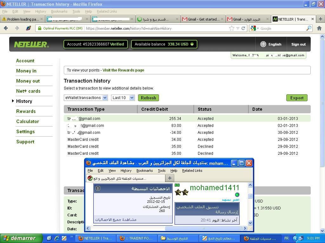Click the bookmark star in URL bar
Viewport: 325px width, 243px height.
click(231, 28)
